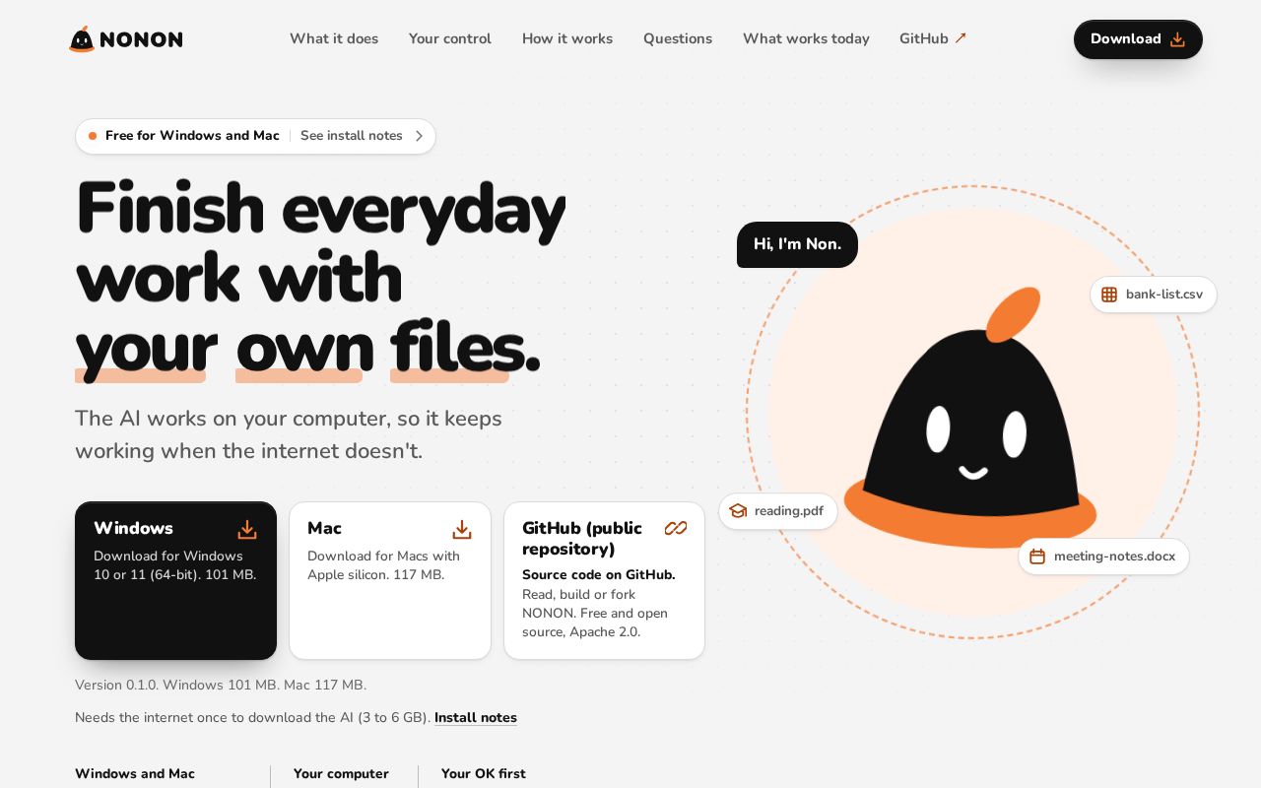This screenshot has height=788, width=1261.
Task: Click the spreadsheet icon on the bank-list.csv chip
Action: pyautogui.click(x=1109, y=295)
